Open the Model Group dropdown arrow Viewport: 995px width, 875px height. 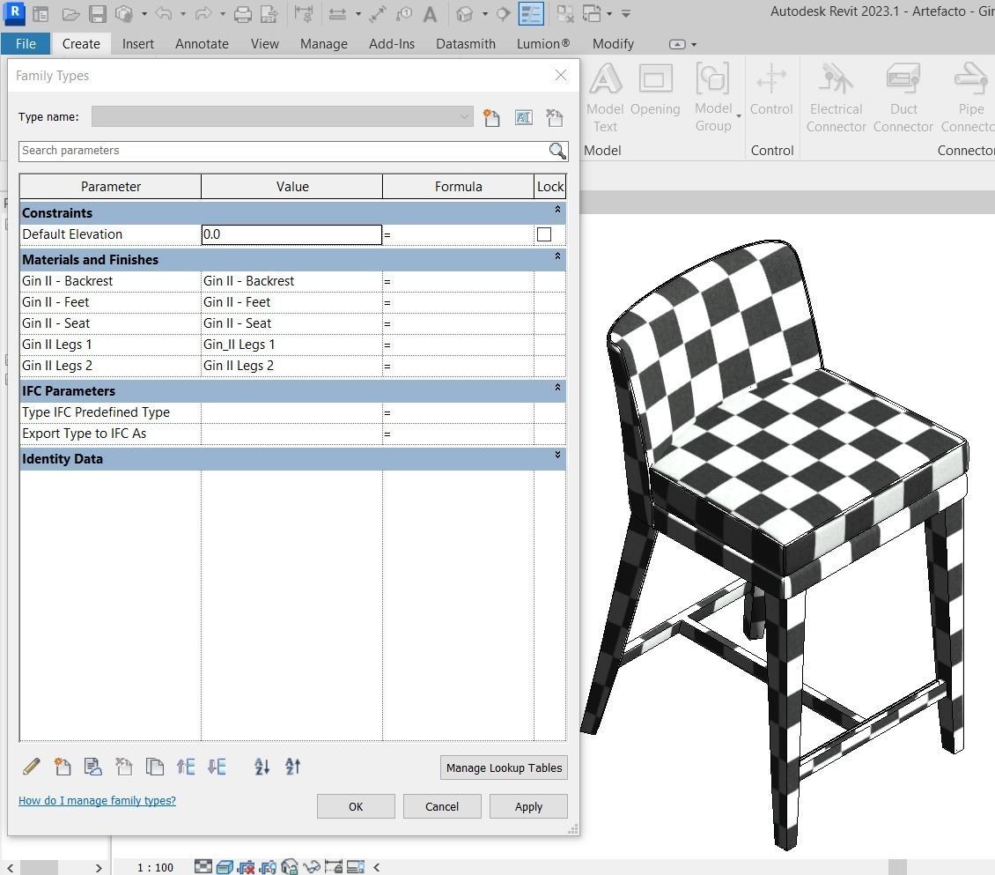tap(739, 116)
